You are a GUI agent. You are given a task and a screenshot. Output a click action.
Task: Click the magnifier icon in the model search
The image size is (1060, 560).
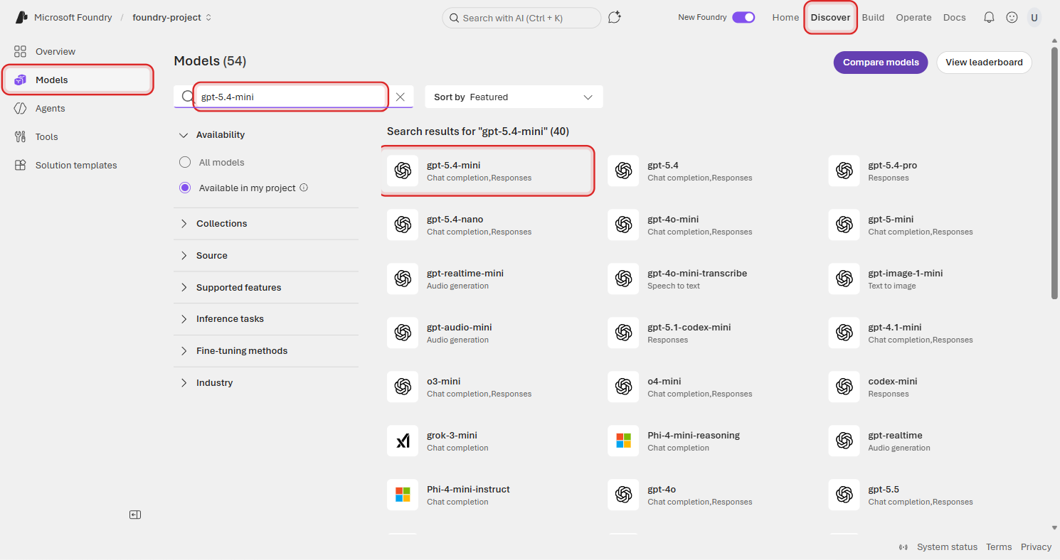pyautogui.click(x=187, y=97)
